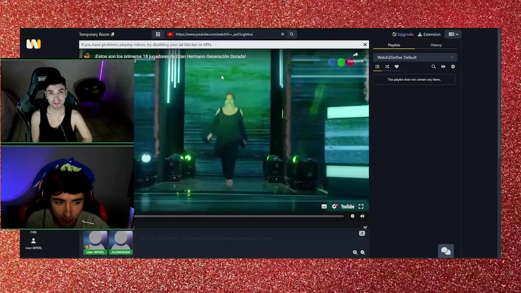521x293 pixels.
Task: Click the Compartir share arrow on video
Action: pos(355,57)
